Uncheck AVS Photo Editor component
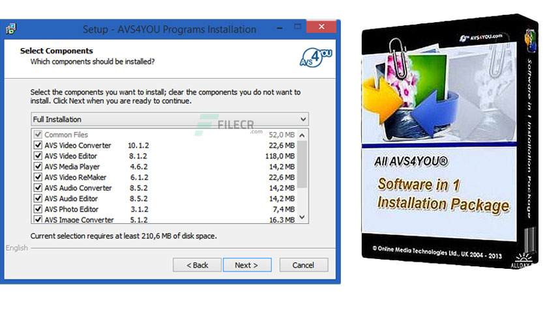This screenshot has height=315, width=545. click(x=38, y=209)
